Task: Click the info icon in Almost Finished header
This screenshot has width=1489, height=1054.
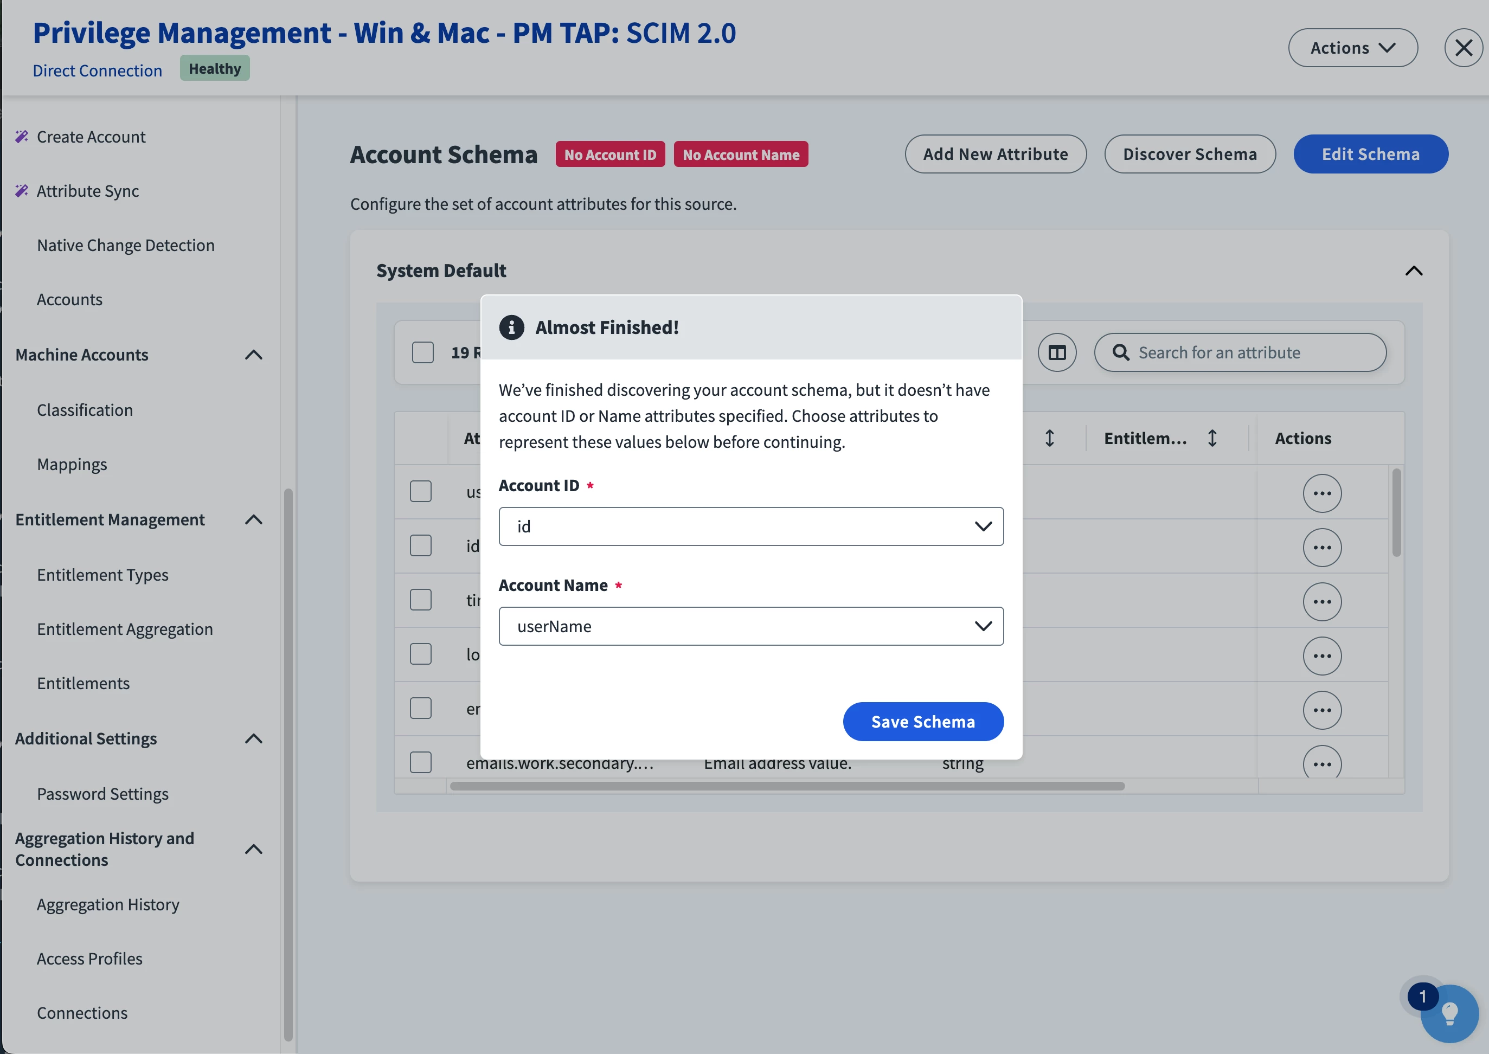Action: tap(511, 328)
